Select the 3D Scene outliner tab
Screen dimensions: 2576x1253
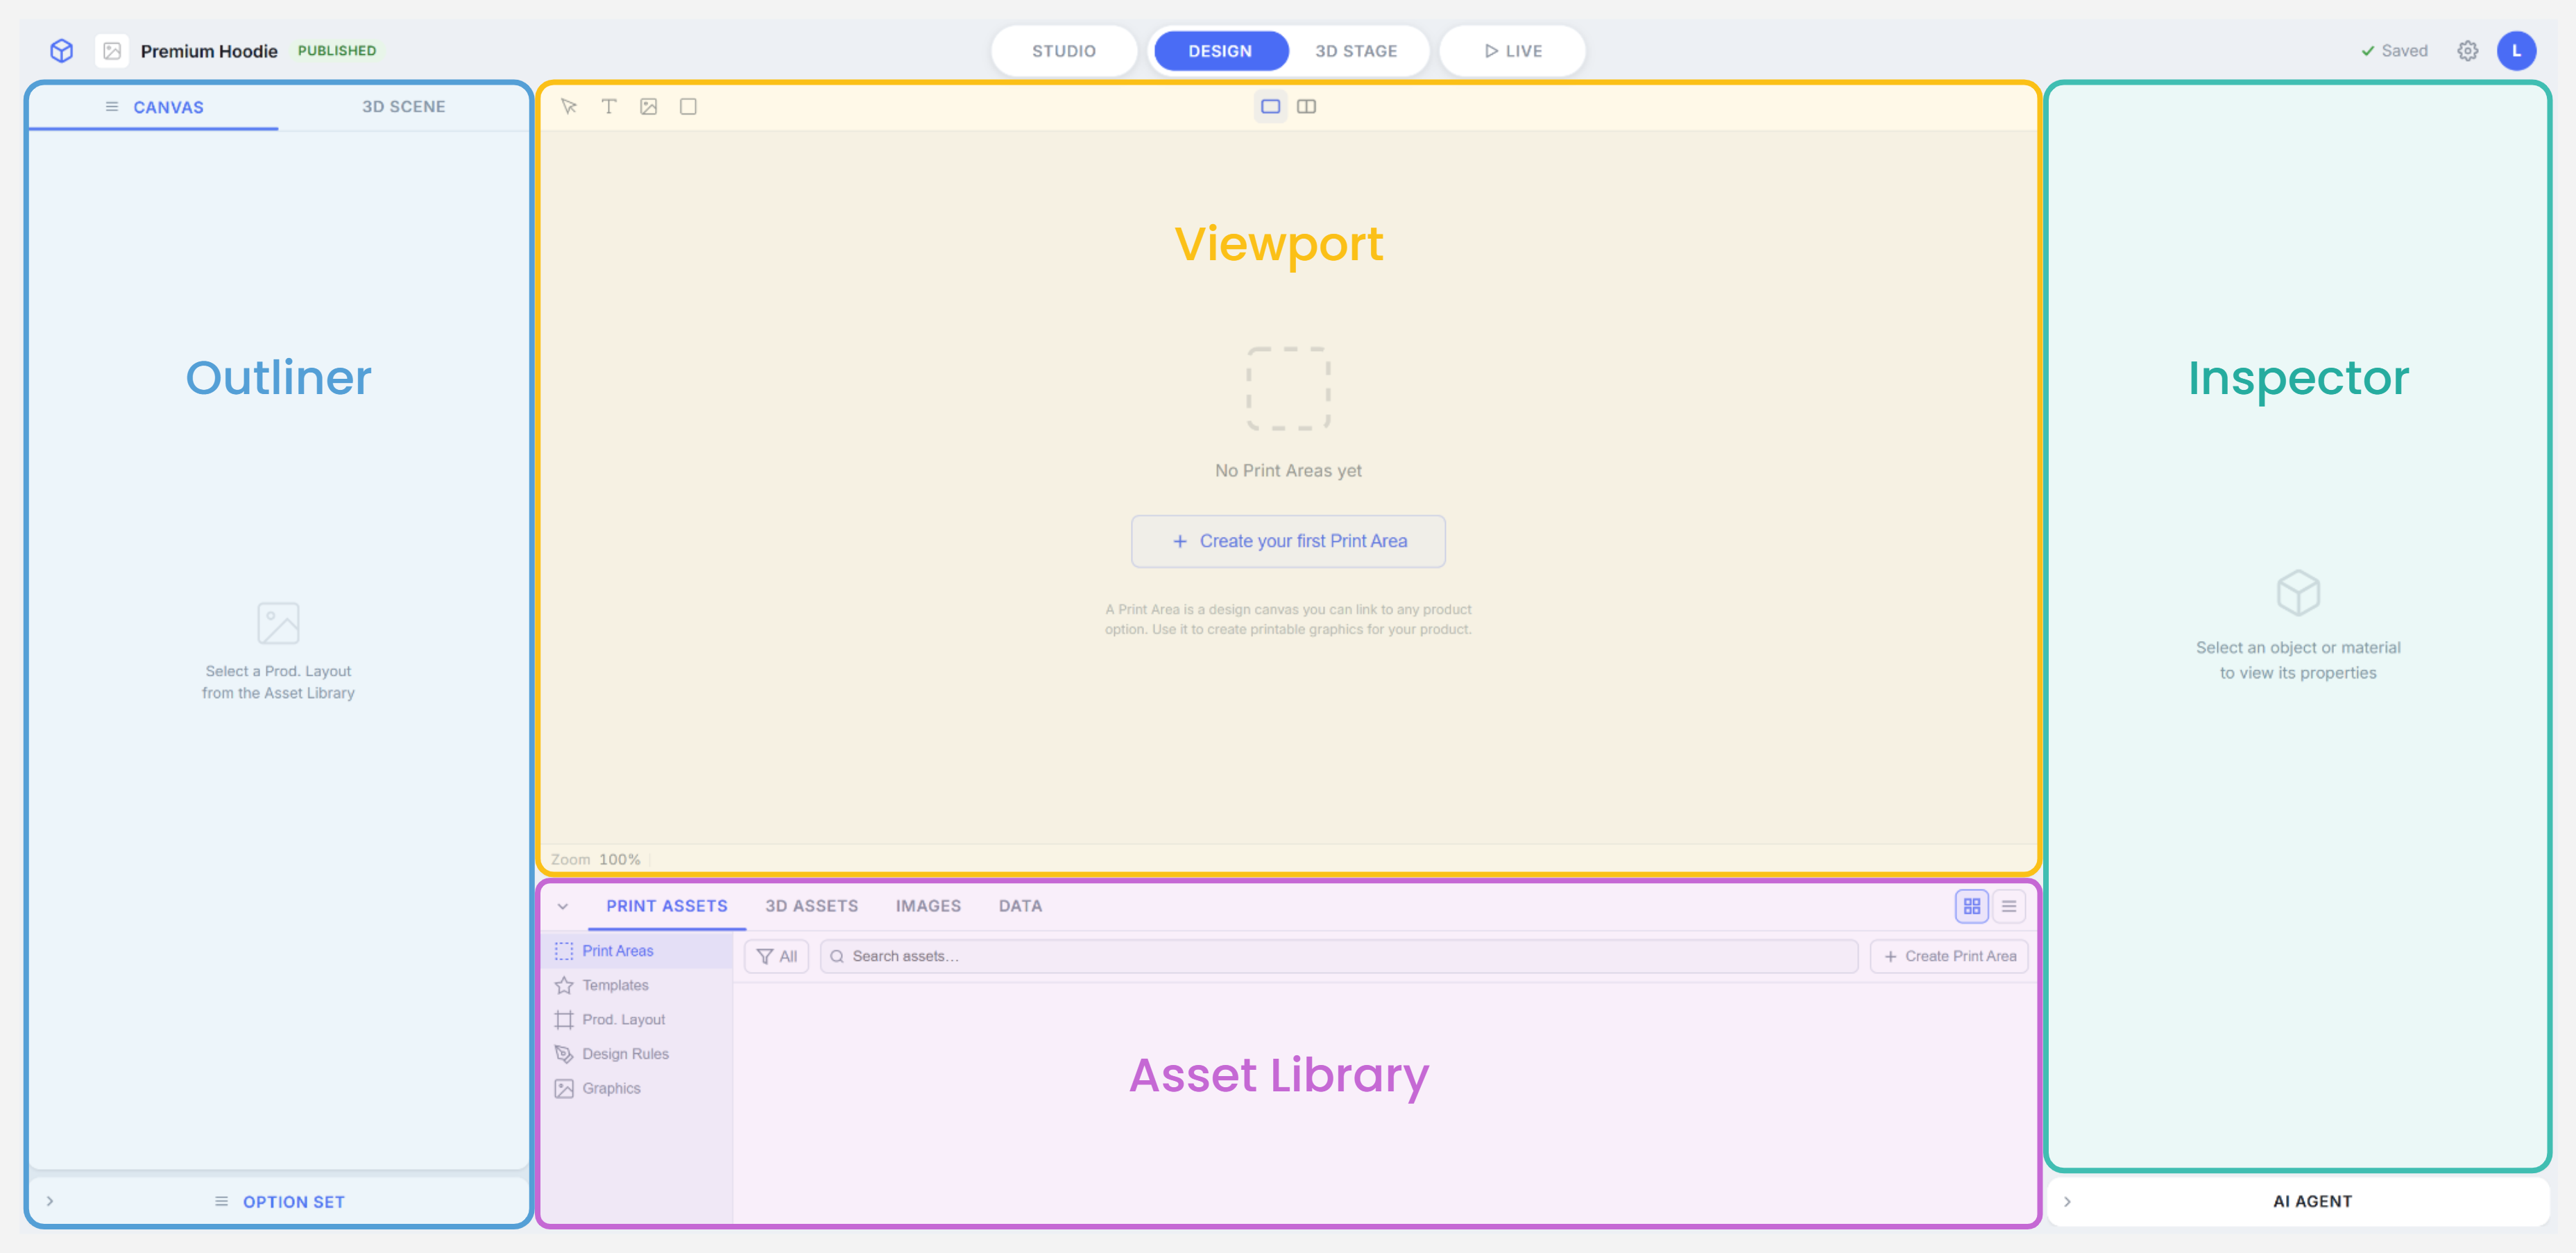click(403, 107)
